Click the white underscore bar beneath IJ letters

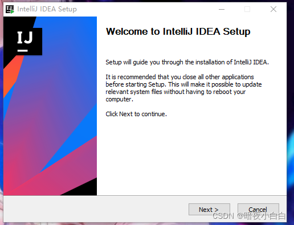23,51
